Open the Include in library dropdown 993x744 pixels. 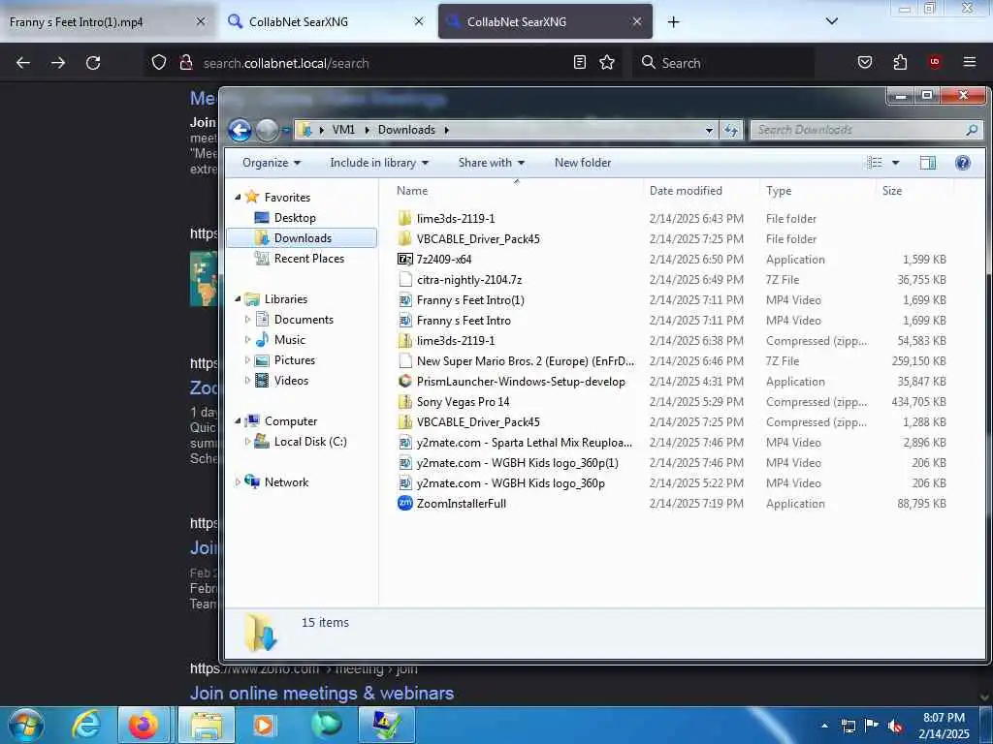tap(379, 163)
